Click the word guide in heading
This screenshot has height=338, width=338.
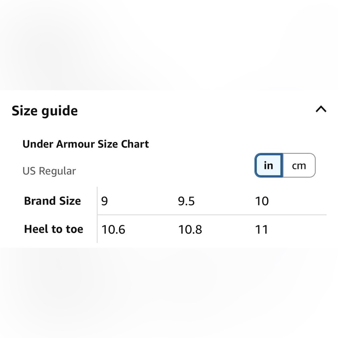point(59,112)
